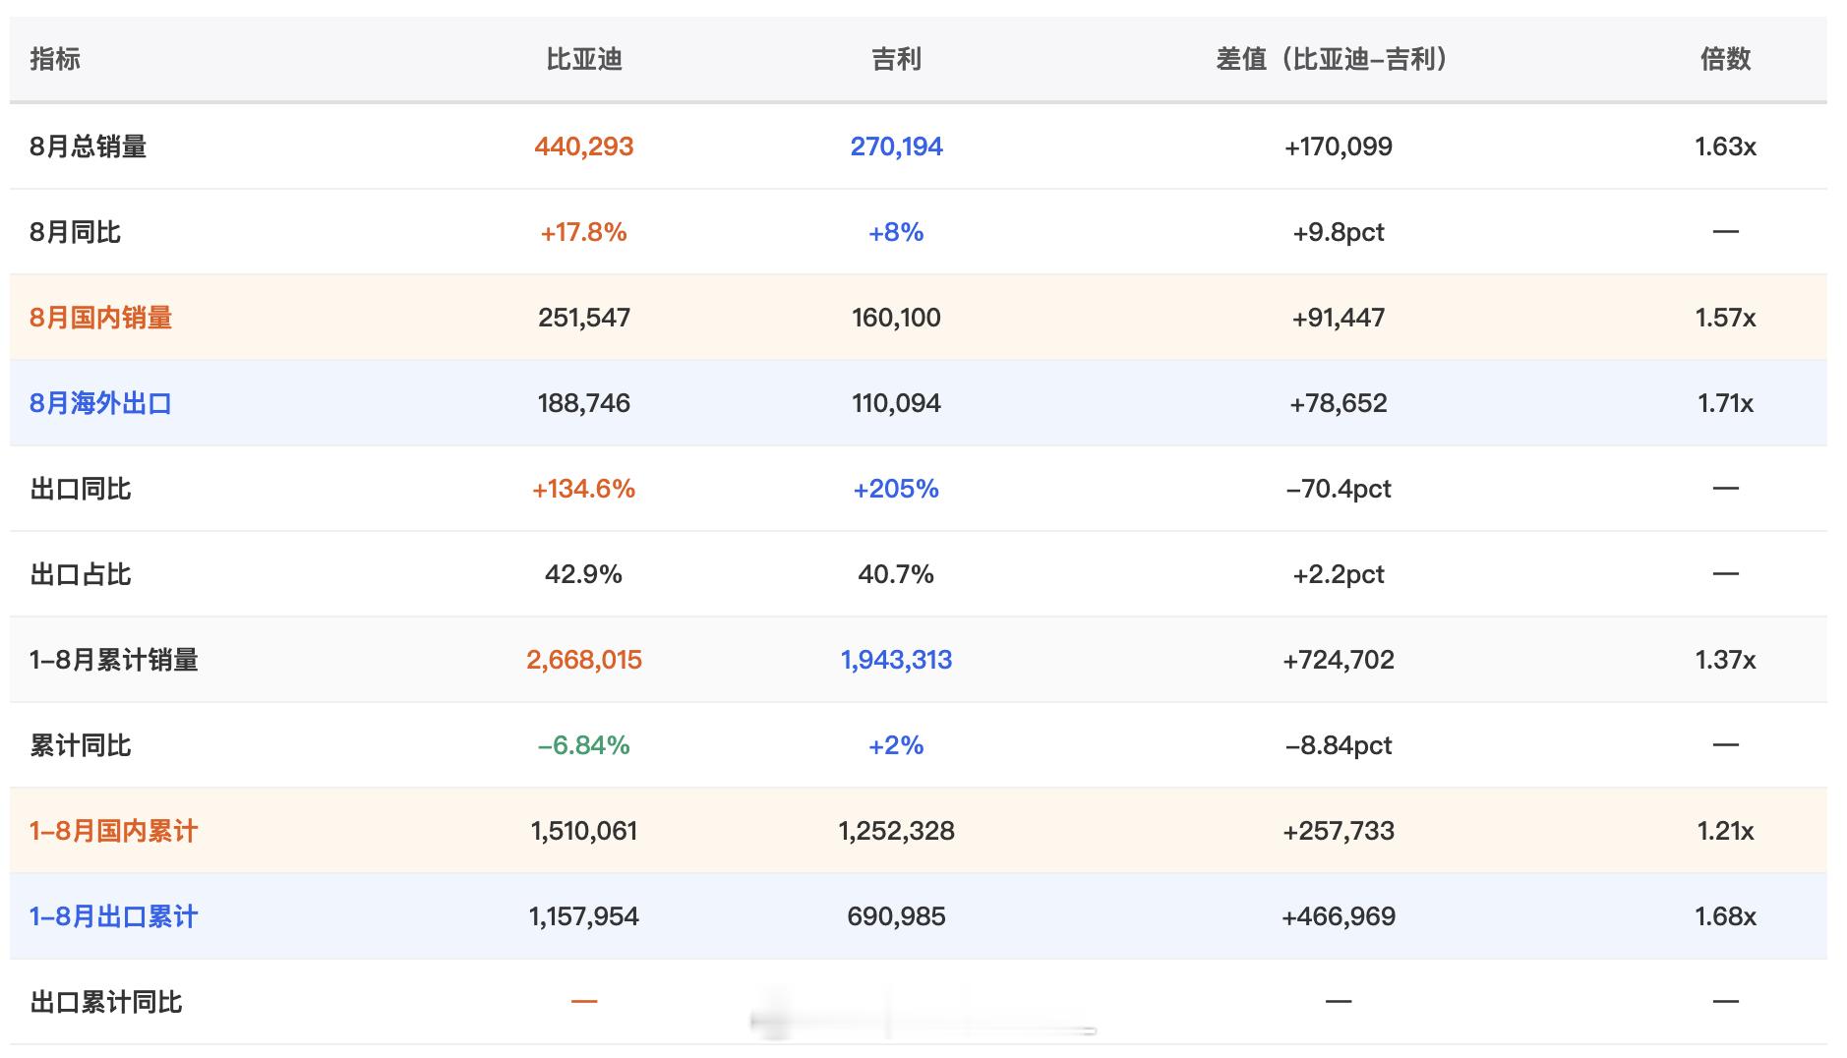Select the 1-8月出口累计 row label
The height and width of the screenshot is (1058, 1847).
(x=114, y=916)
